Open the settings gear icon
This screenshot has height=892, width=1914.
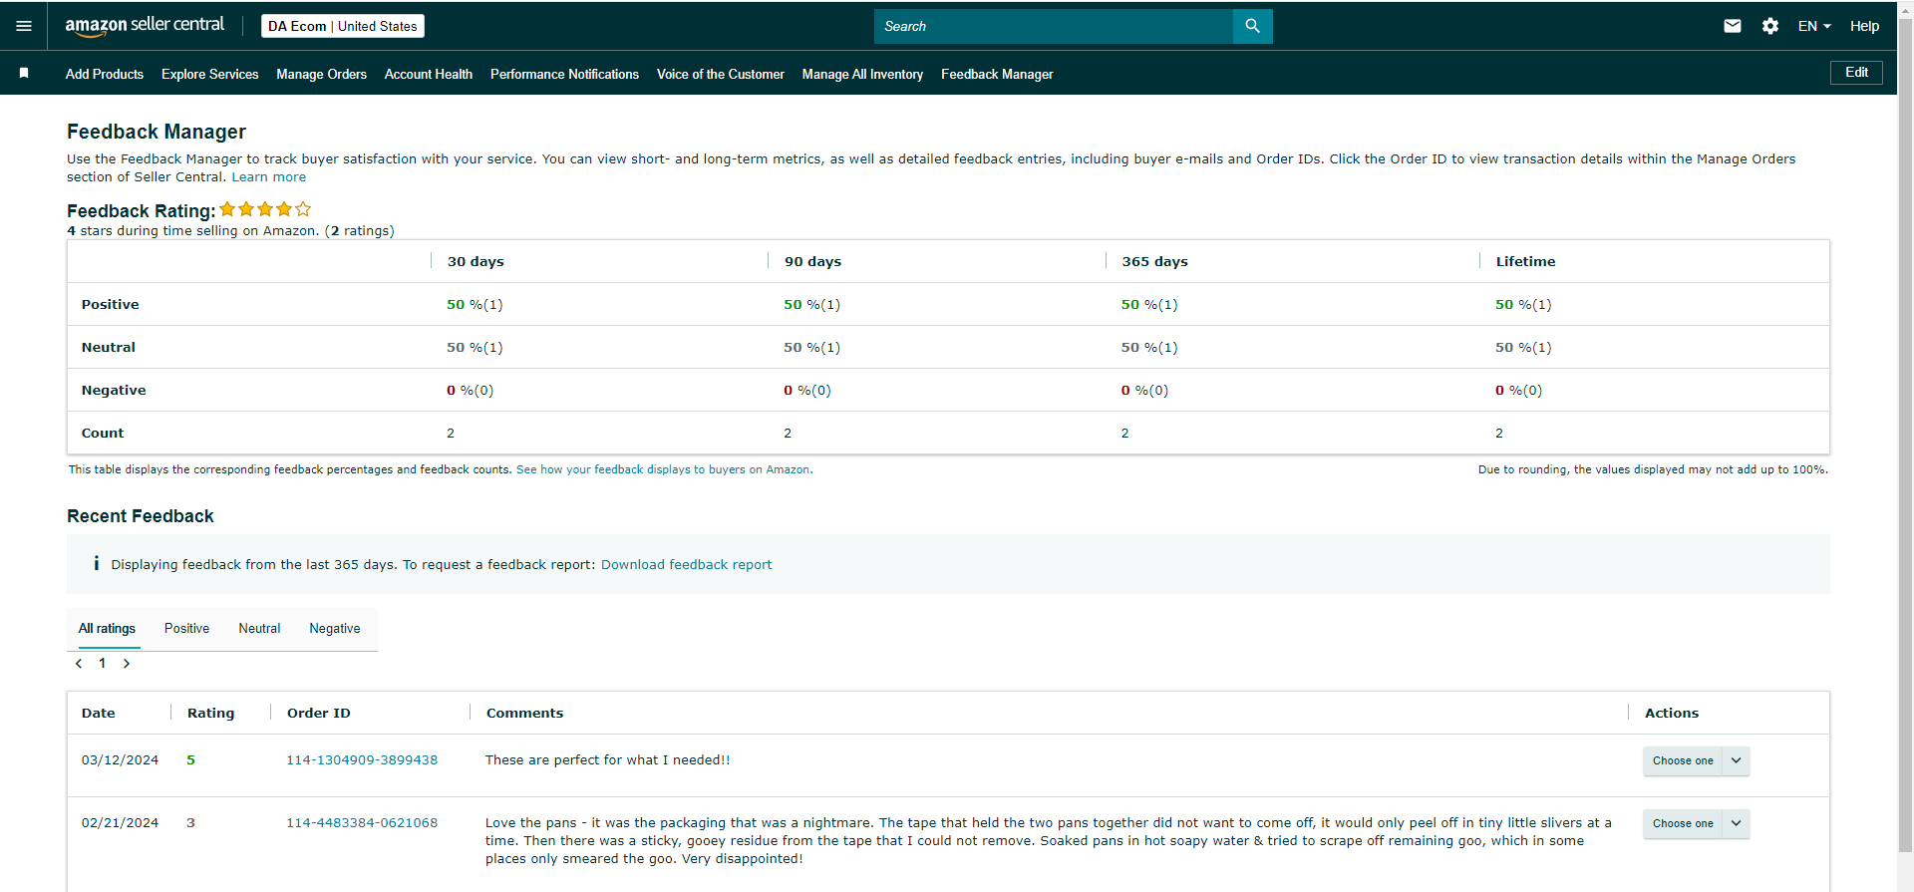coord(1770,26)
